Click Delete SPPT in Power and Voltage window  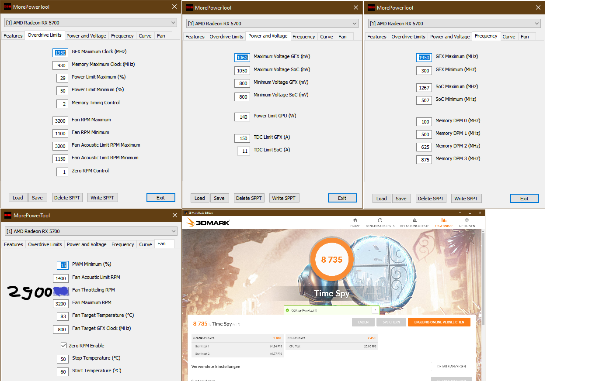(x=249, y=198)
